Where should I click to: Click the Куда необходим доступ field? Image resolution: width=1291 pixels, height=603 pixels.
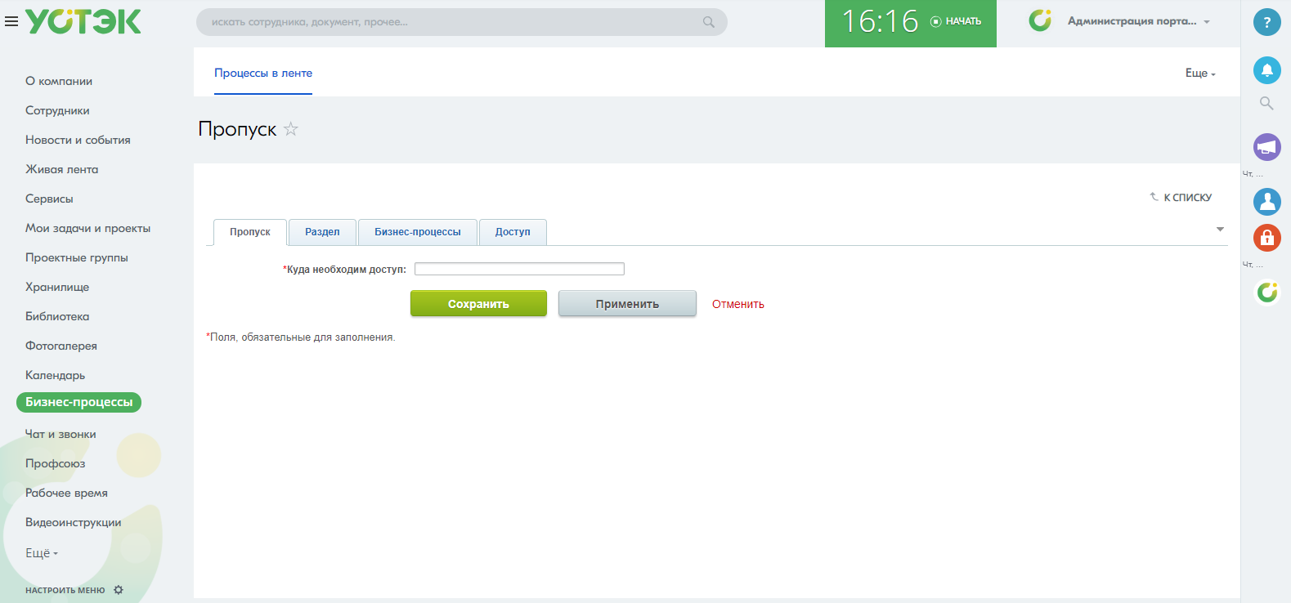[519, 269]
